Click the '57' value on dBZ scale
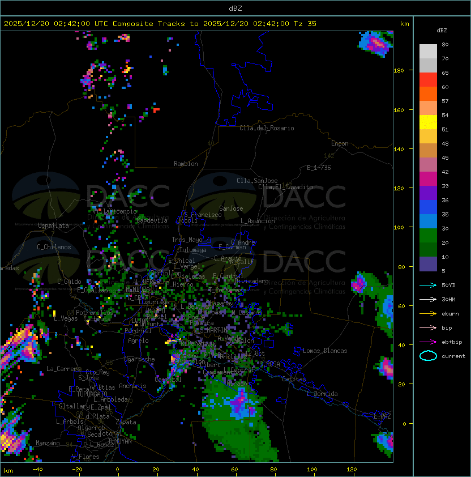 click(x=445, y=101)
